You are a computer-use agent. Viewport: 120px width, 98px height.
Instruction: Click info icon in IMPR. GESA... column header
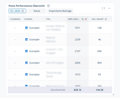pos(83,19)
